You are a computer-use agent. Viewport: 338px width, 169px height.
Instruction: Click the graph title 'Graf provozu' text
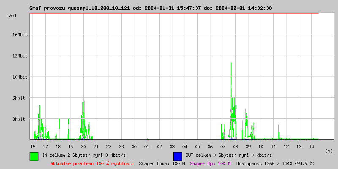click(47, 8)
